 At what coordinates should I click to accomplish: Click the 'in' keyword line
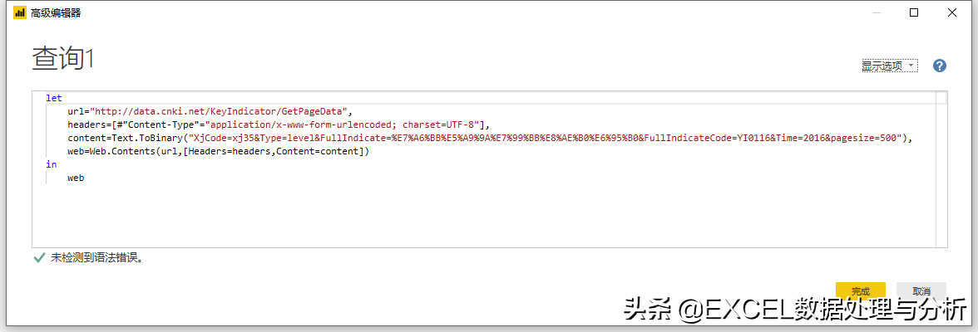51,165
